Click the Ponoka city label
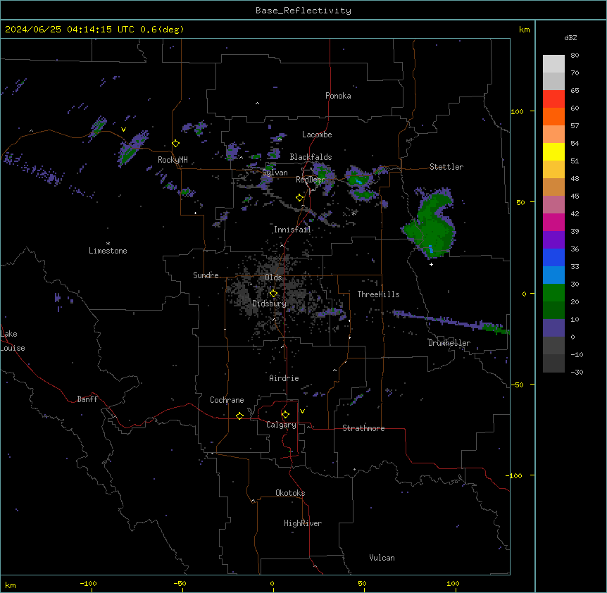607x593 pixels. pos(338,96)
